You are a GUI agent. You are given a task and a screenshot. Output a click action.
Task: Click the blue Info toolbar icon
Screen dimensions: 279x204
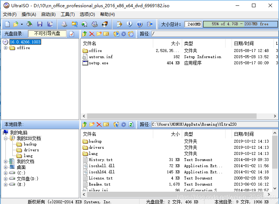[129, 24]
